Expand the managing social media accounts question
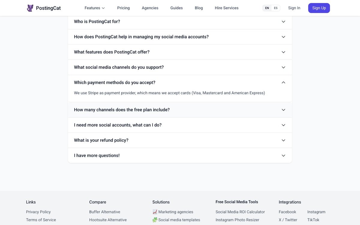Viewport: 360px width, 225px height. pyautogui.click(x=180, y=37)
